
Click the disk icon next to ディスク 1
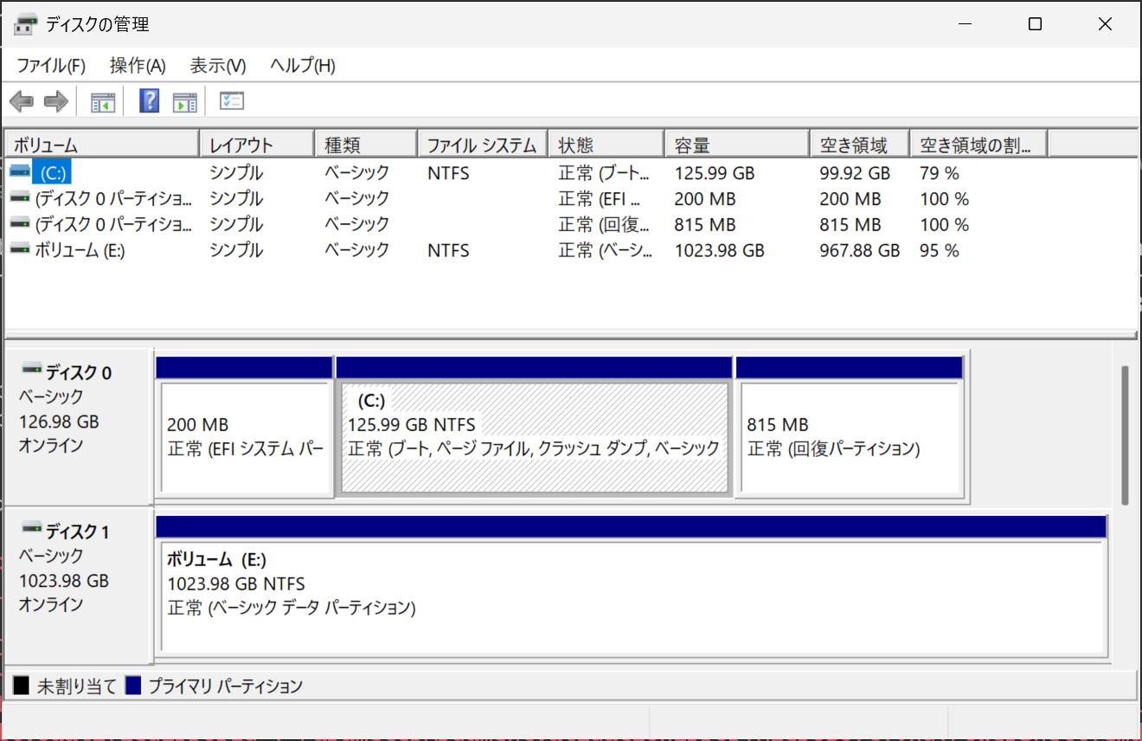click(32, 528)
